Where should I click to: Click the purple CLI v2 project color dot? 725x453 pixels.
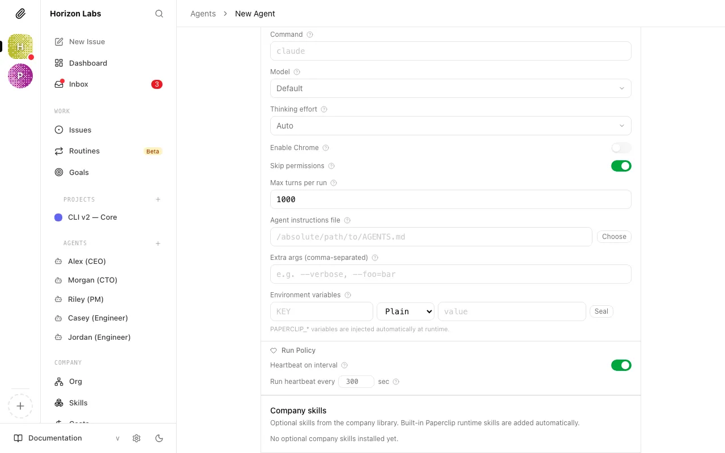click(58, 217)
